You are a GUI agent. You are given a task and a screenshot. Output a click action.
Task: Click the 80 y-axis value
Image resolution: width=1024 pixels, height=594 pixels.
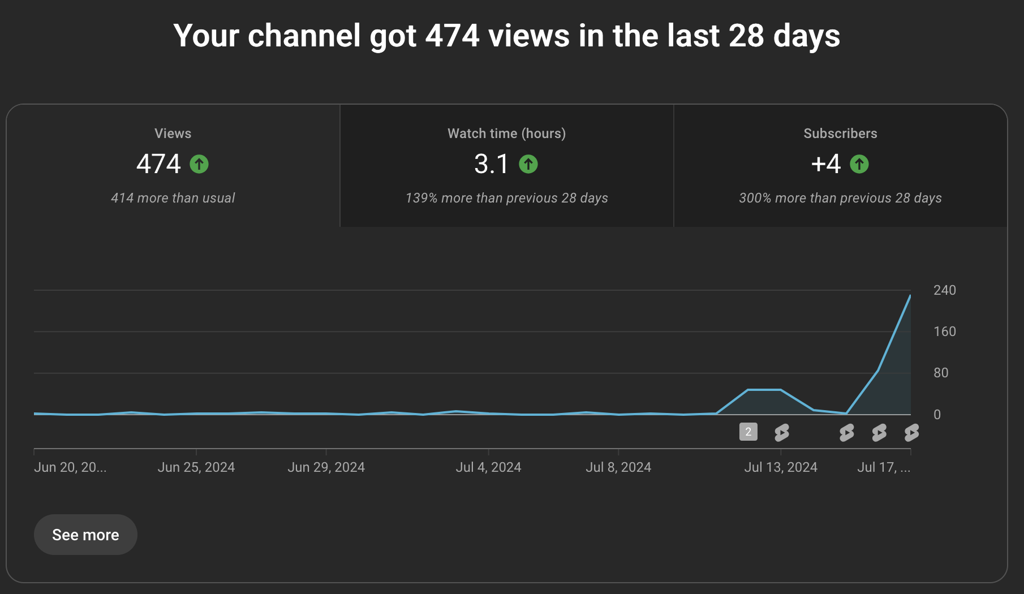[x=941, y=373]
